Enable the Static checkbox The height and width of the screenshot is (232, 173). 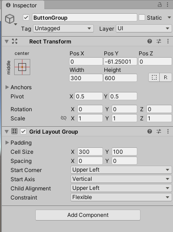142,17
